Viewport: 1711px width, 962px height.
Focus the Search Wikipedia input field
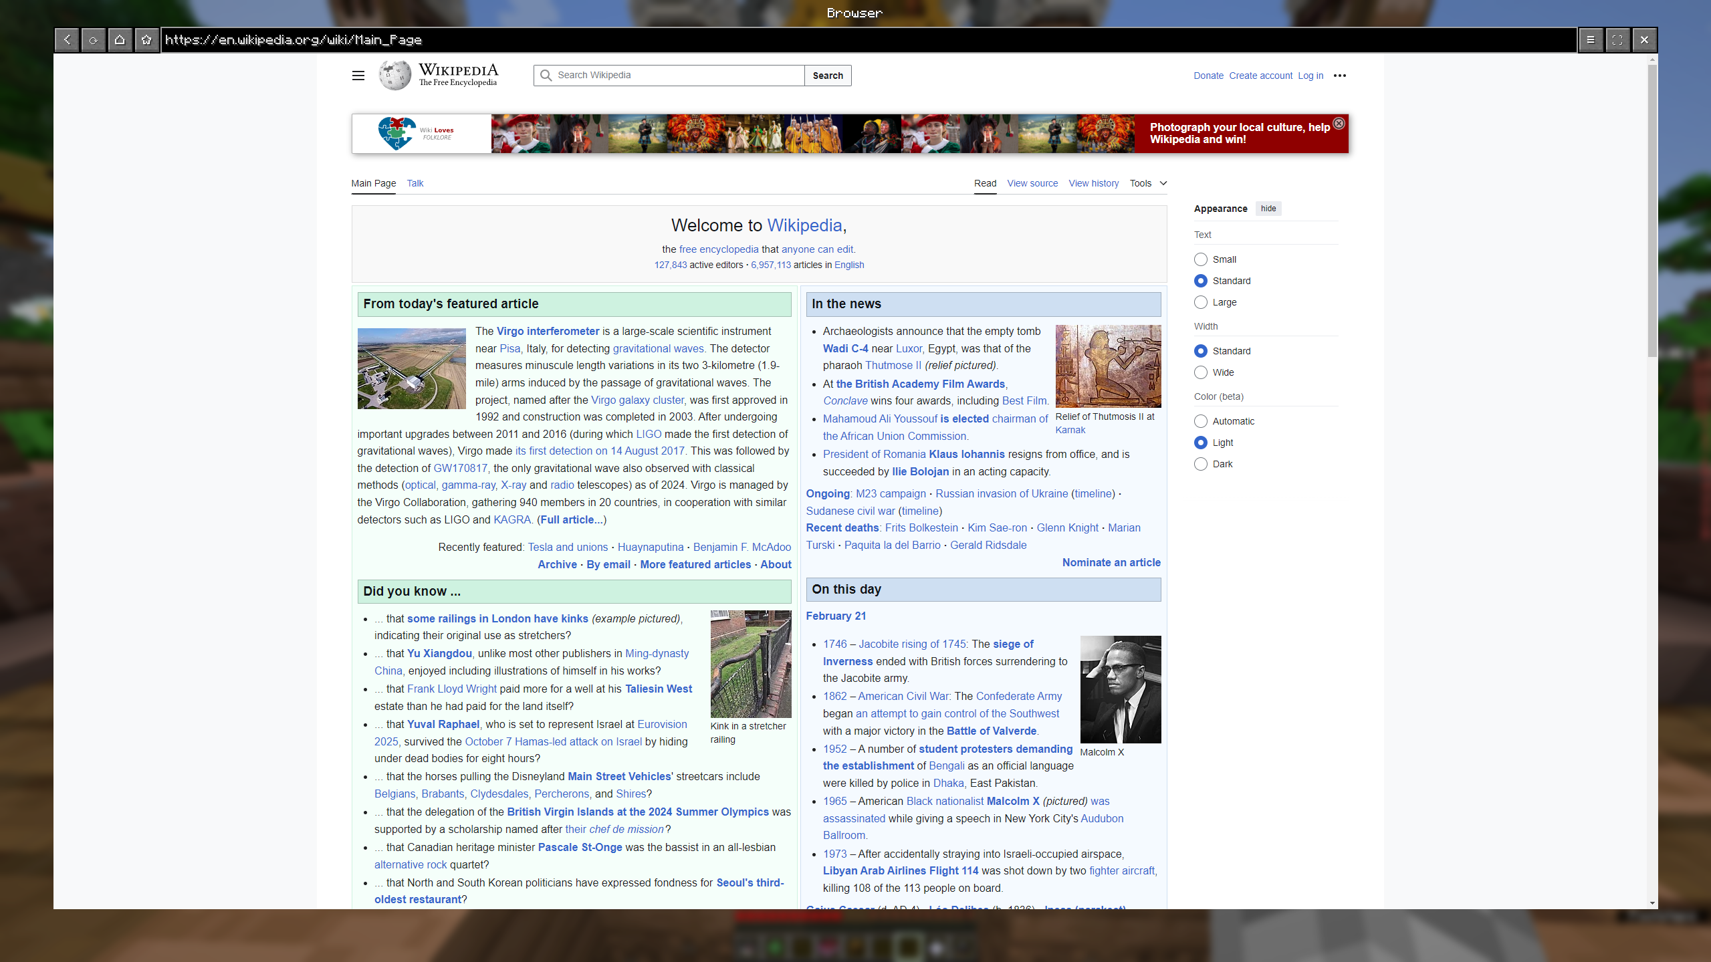click(x=669, y=76)
